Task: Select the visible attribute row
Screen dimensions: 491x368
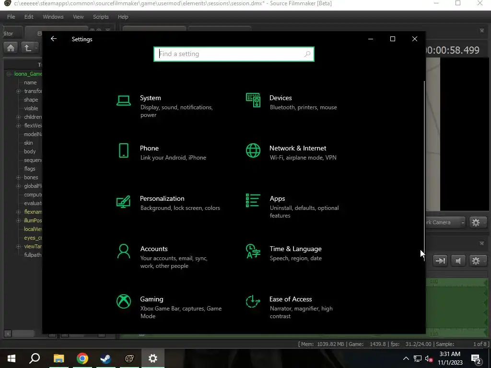Action: coord(31,108)
